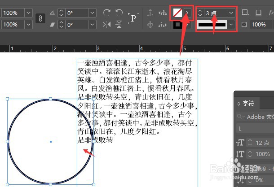Click the lower 100% scale field

coord(13,25)
